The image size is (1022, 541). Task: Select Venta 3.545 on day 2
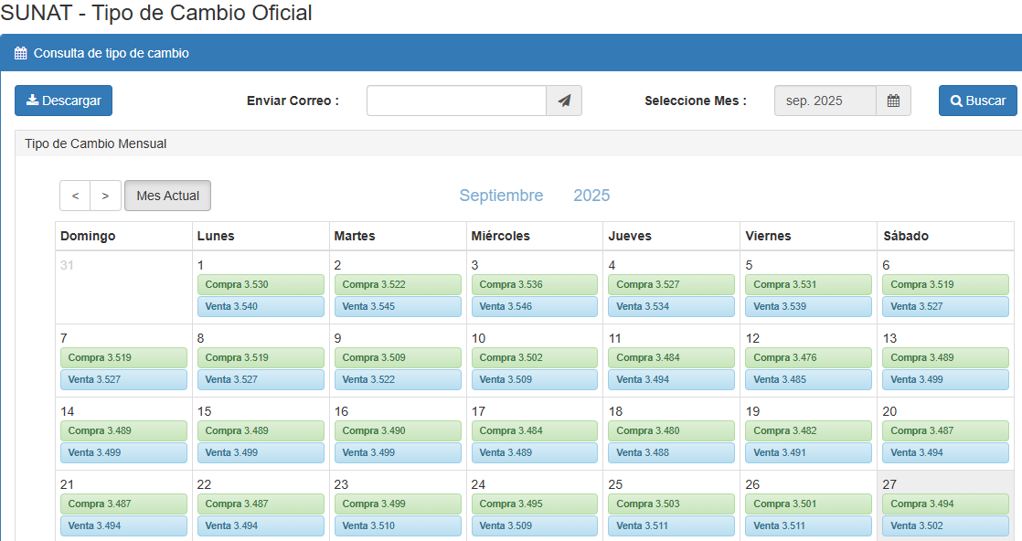tap(398, 306)
